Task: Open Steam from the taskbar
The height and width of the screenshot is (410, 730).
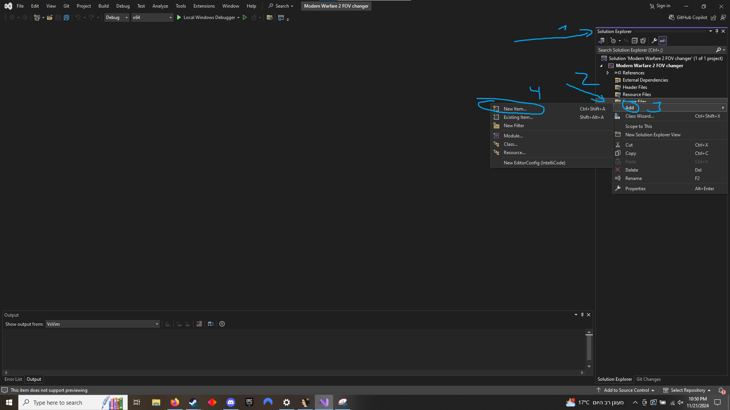Action: coord(193,402)
